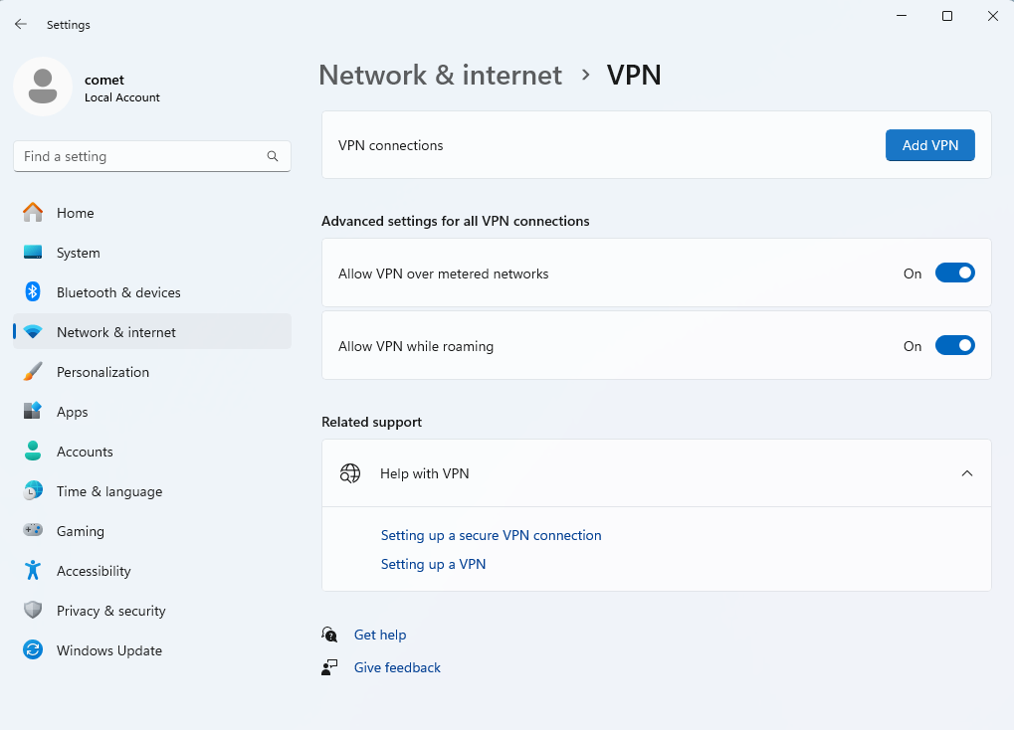Open the System settings category
Viewport: 1014px width, 730px height.
click(x=152, y=253)
